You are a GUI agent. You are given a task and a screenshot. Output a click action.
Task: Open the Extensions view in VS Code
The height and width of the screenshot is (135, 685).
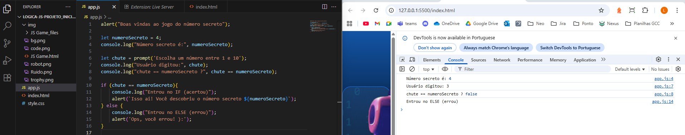pyautogui.click(x=7, y=77)
